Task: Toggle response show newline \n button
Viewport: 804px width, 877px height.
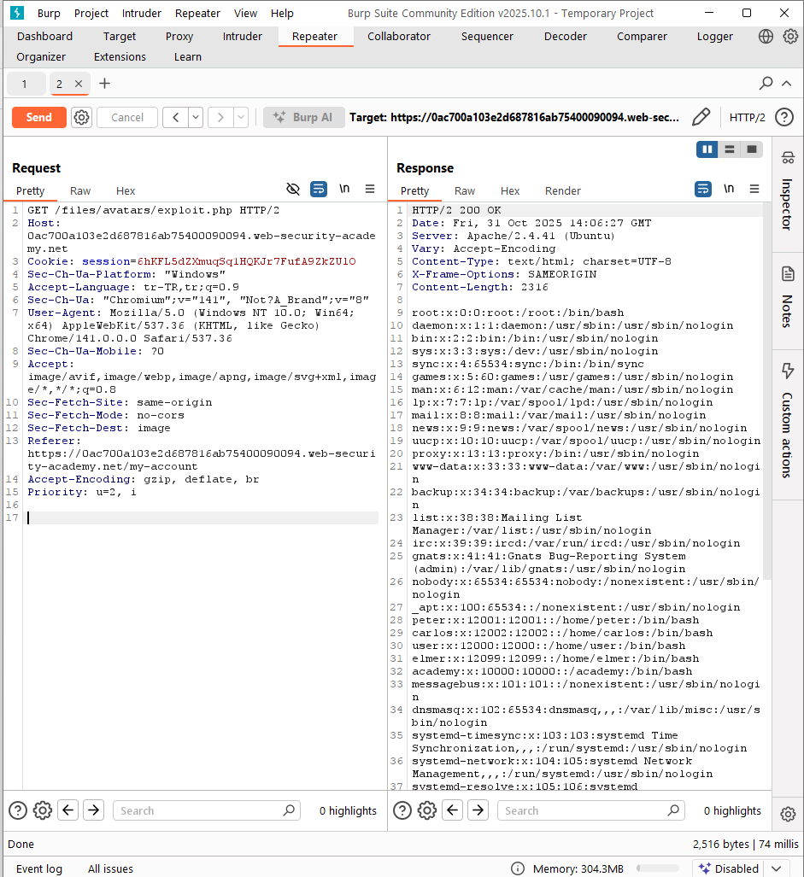Action: click(729, 189)
